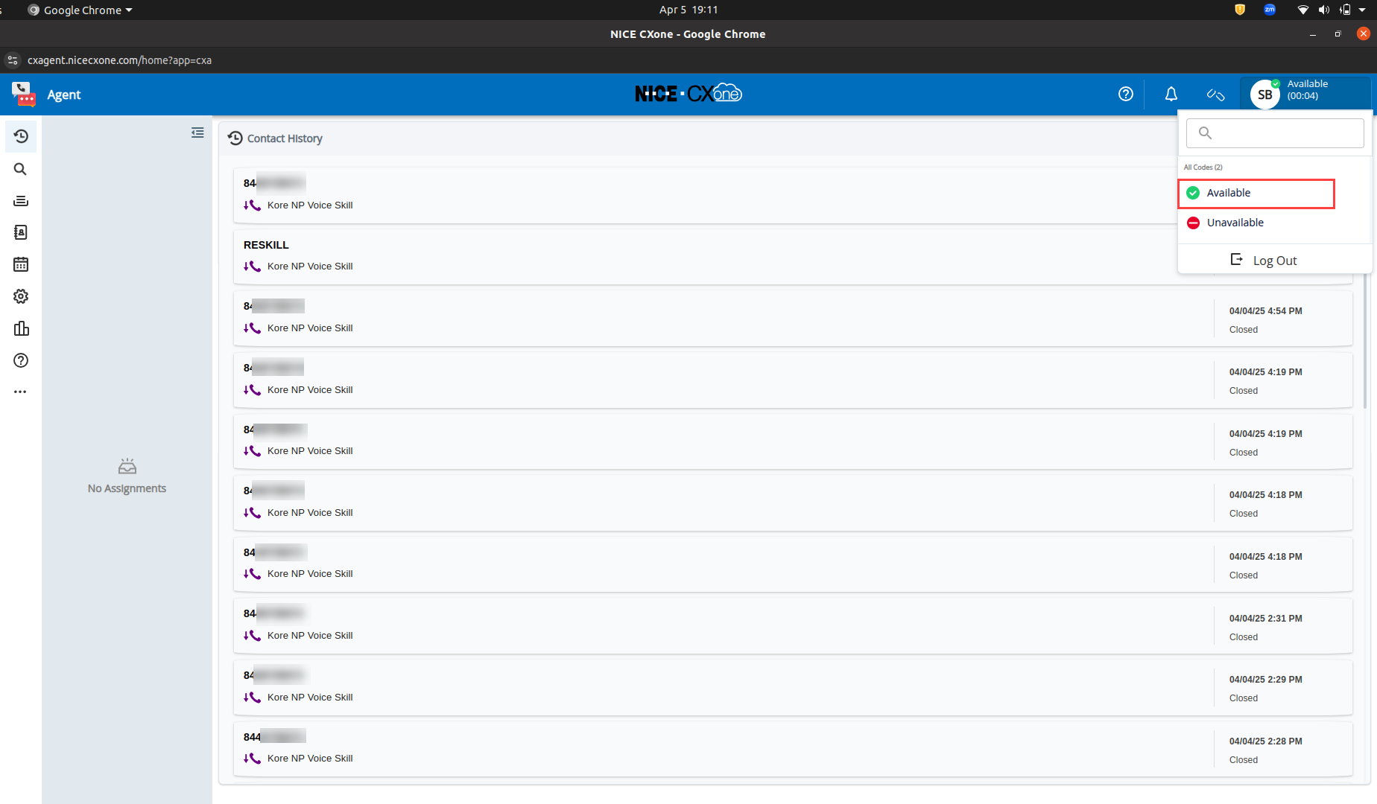Open the system menu arrow in top bar
1377x804 pixels.
[x=1362, y=10]
